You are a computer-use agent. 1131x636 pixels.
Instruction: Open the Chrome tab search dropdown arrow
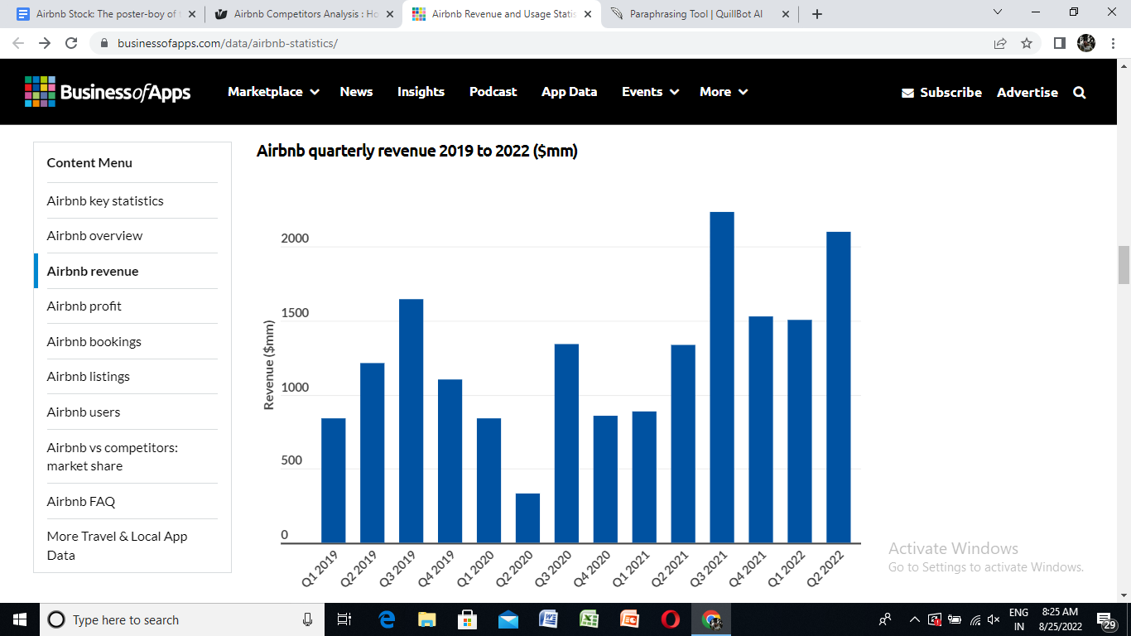tap(997, 12)
